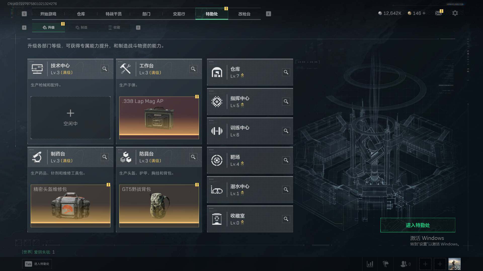This screenshot has height=271, width=483.
Task: Open the .338 Lap Mag AP production item
Action: (159, 118)
